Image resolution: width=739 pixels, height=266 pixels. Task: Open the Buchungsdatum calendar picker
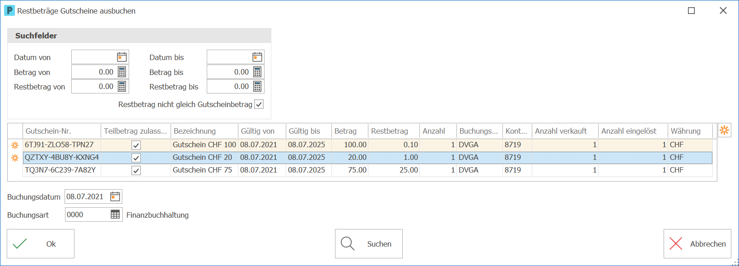(x=115, y=196)
